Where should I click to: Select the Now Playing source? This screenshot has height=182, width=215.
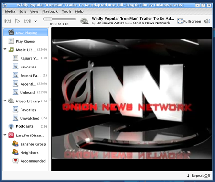click(26, 33)
